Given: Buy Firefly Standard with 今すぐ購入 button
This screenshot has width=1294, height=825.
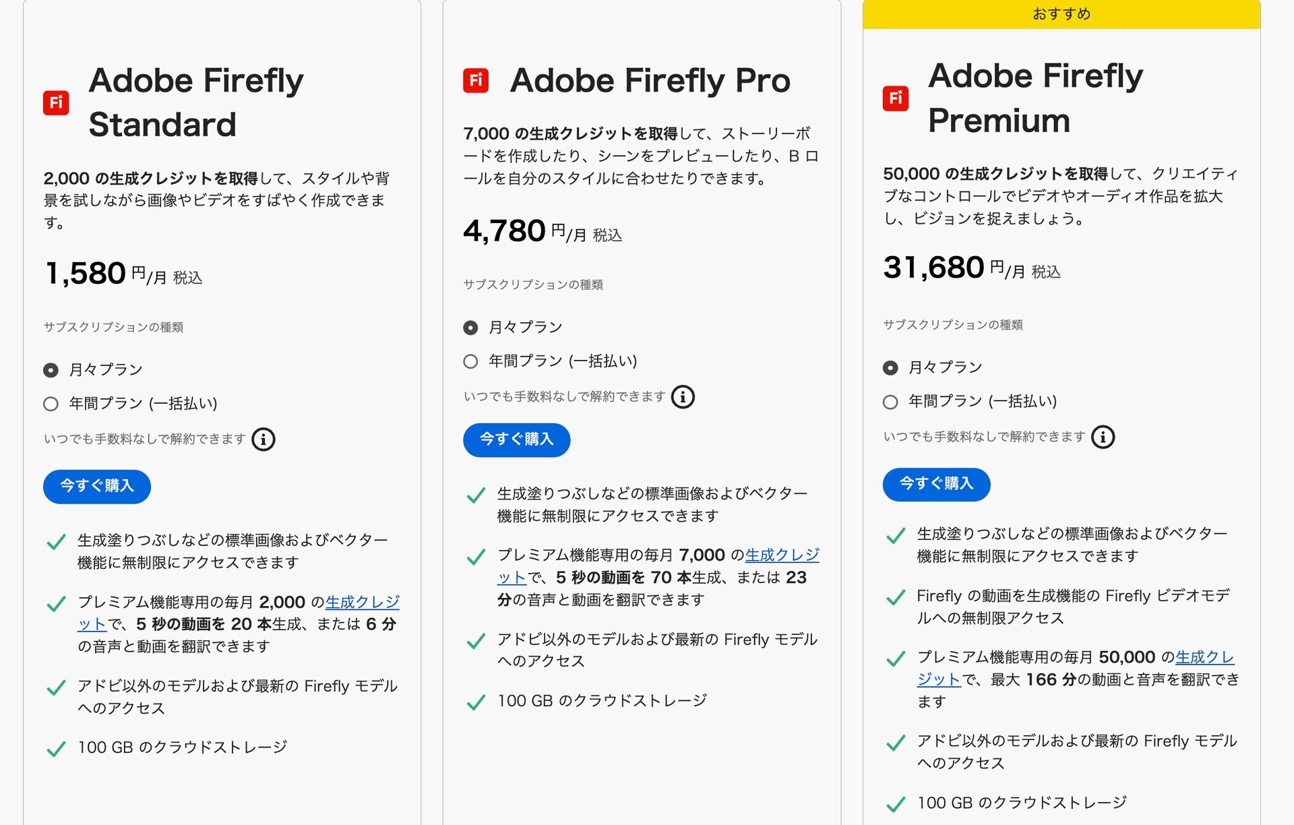Looking at the screenshot, I should coord(97,486).
